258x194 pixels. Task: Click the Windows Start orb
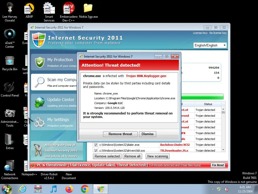7,189
